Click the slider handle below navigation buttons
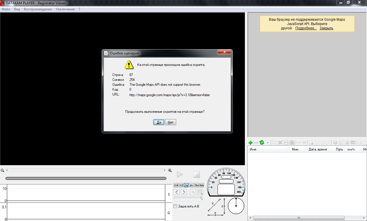The image size is (367, 221). (x=202, y=198)
